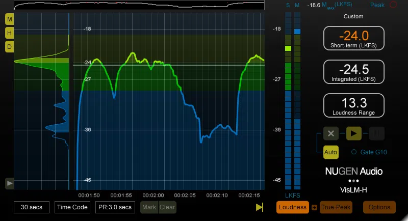
Task: Click the plus icon between Loudness and True-Peak
Action: pos(314,207)
